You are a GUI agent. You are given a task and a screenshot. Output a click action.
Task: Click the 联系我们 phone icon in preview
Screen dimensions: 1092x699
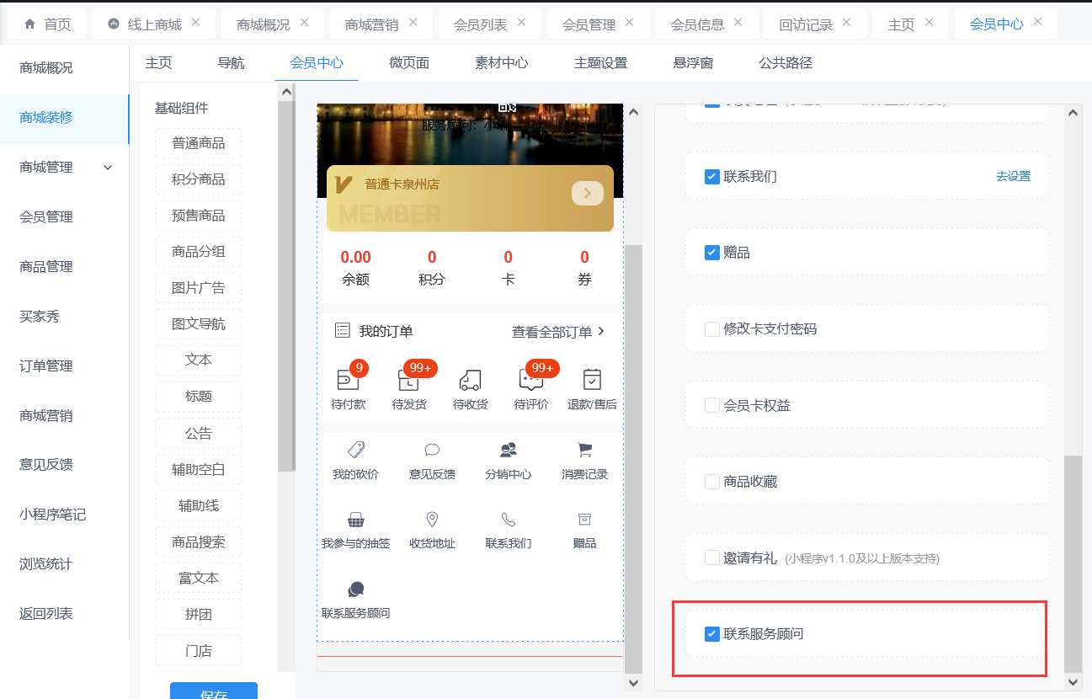[509, 520]
